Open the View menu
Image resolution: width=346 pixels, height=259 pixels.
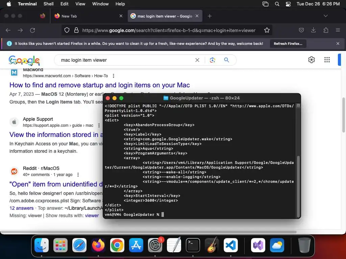tap(80, 4)
